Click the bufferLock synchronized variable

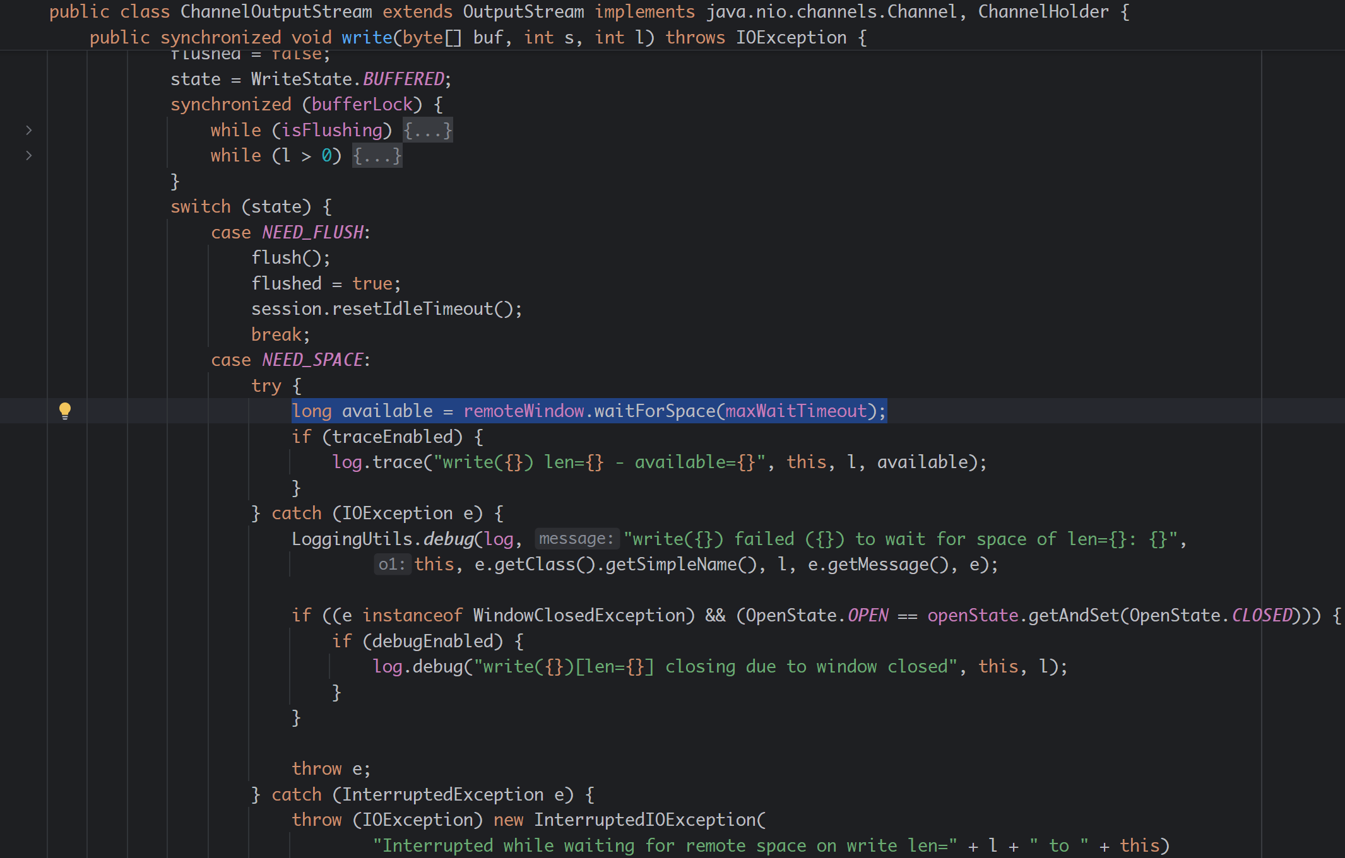362,104
